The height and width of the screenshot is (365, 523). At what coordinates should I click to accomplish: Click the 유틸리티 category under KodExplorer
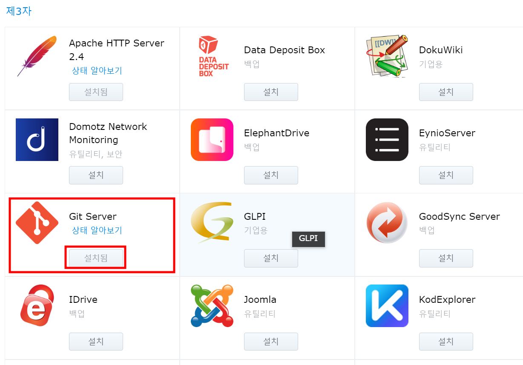click(x=435, y=314)
